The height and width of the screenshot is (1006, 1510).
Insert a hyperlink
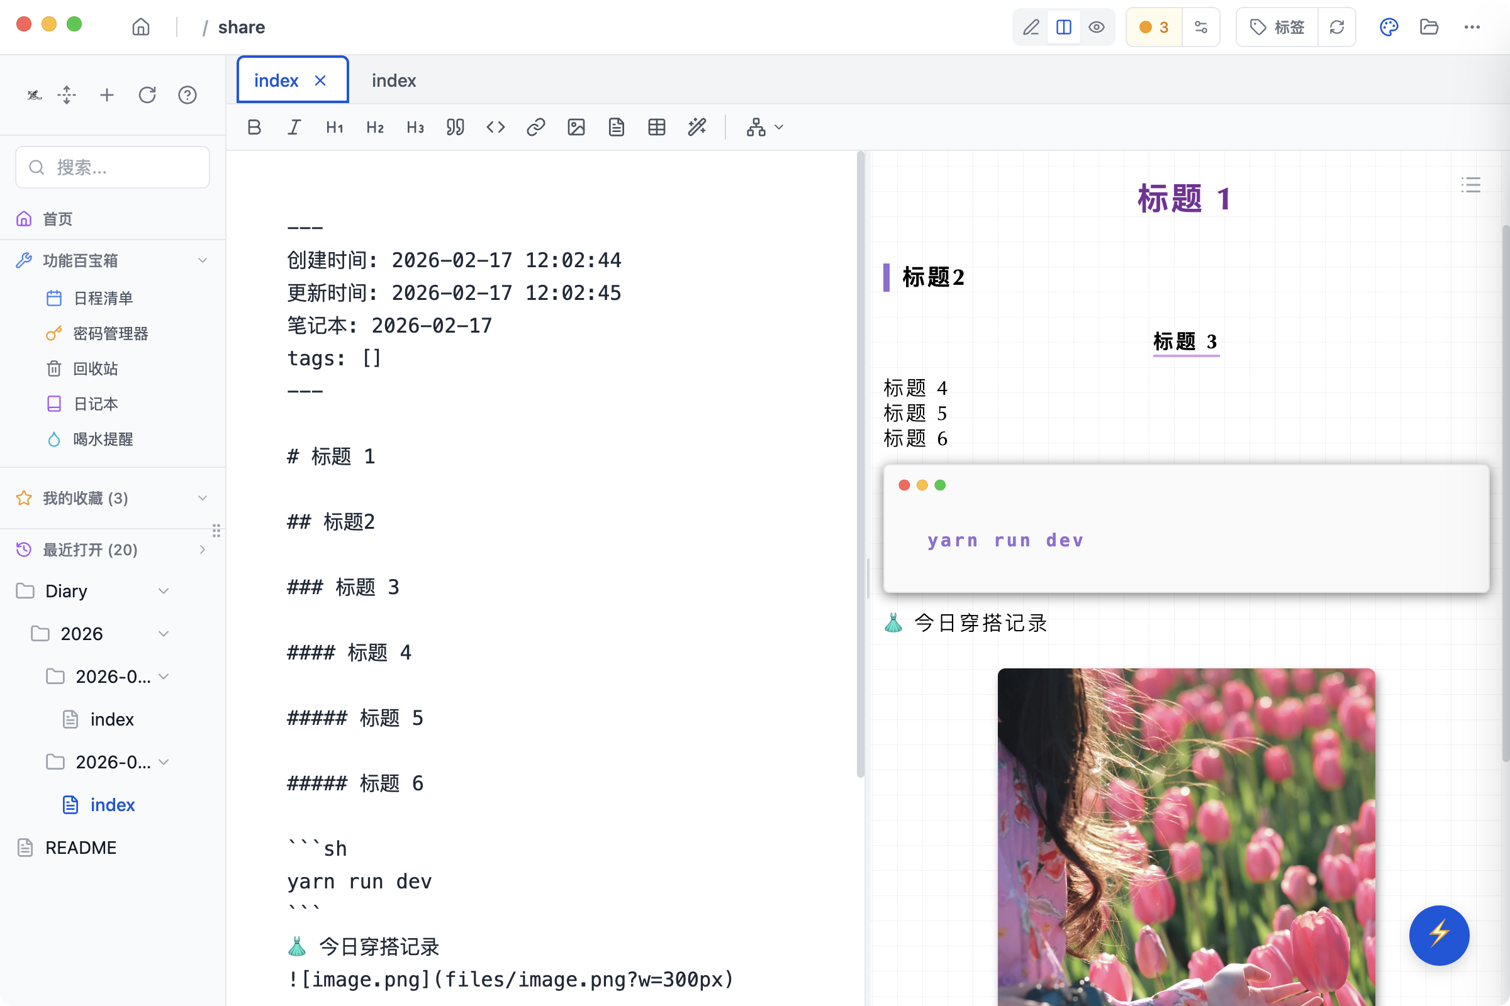point(535,127)
